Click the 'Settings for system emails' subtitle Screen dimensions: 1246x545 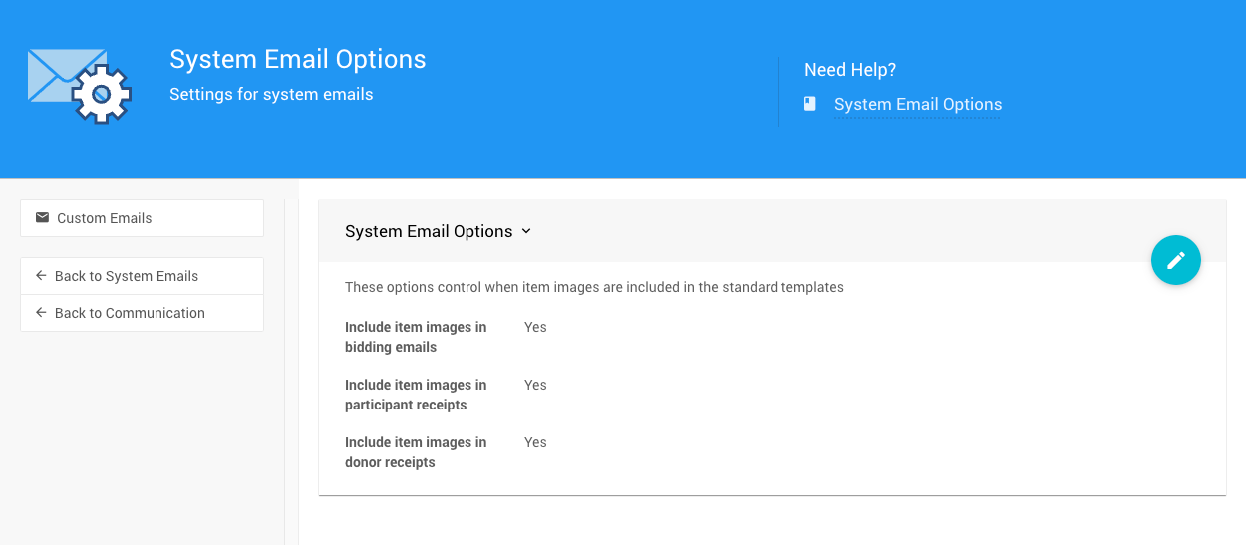pyautogui.click(x=271, y=95)
